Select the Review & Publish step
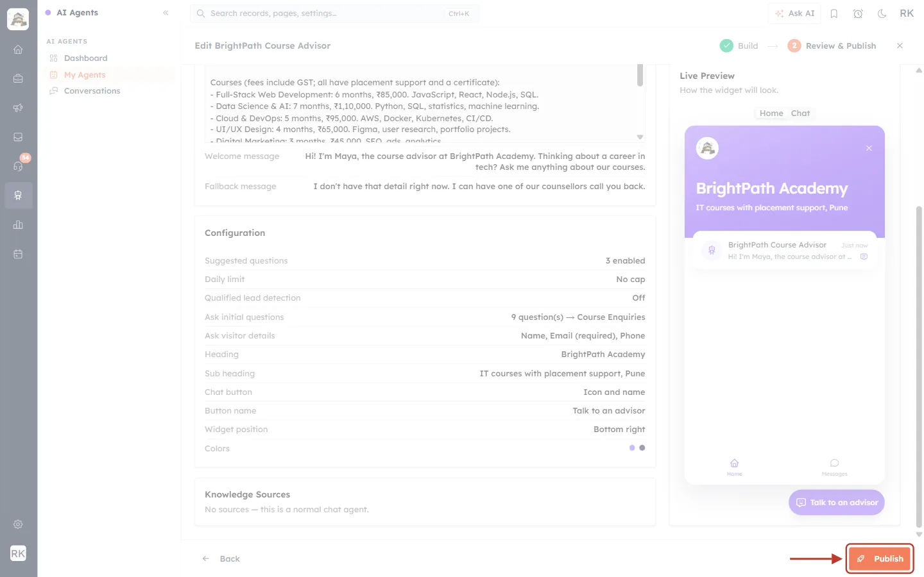Screen dimensions: 924x577 point(832,46)
